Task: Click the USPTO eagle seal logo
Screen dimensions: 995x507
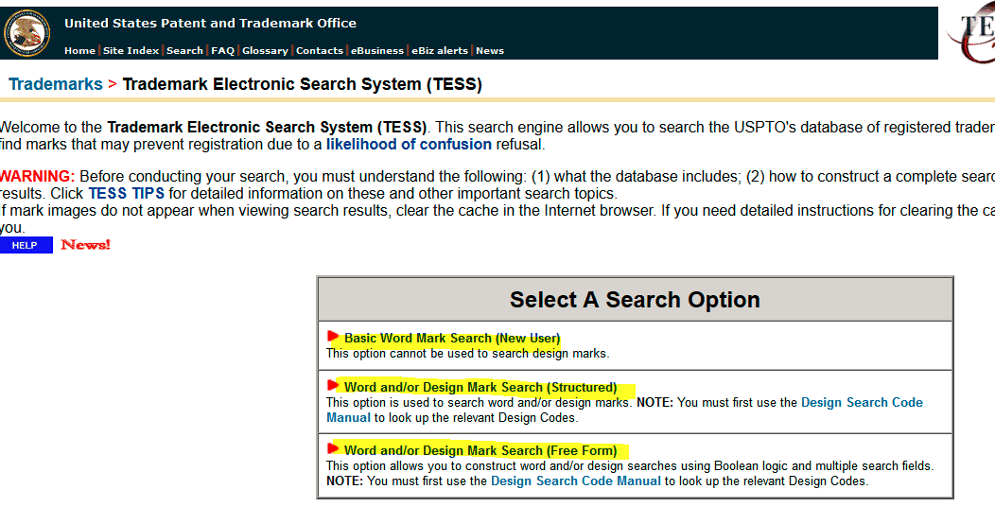Action: coord(27,33)
